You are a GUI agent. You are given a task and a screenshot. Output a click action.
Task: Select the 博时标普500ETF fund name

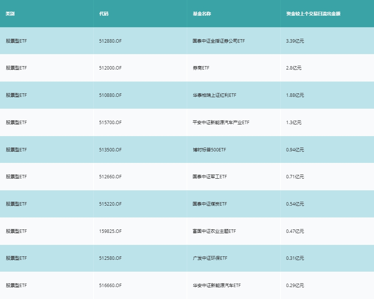(209, 149)
